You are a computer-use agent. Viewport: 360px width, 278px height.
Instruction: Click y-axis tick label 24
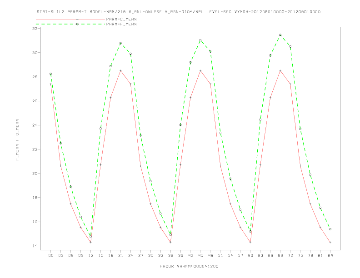35,125
